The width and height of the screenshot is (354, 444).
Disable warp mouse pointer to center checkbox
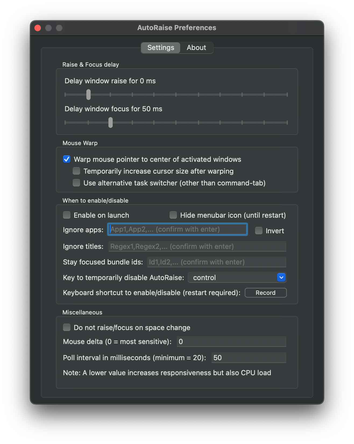click(67, 159)
